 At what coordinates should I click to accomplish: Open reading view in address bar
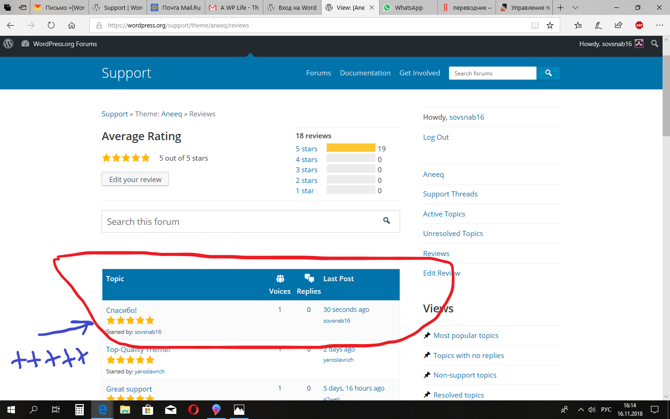[x=535, y=26]
